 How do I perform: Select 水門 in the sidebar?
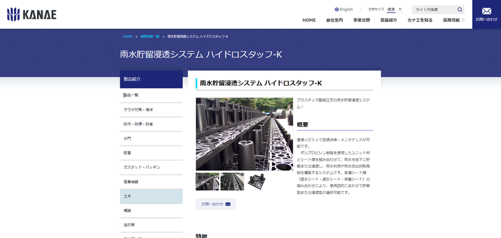[151, 138]
